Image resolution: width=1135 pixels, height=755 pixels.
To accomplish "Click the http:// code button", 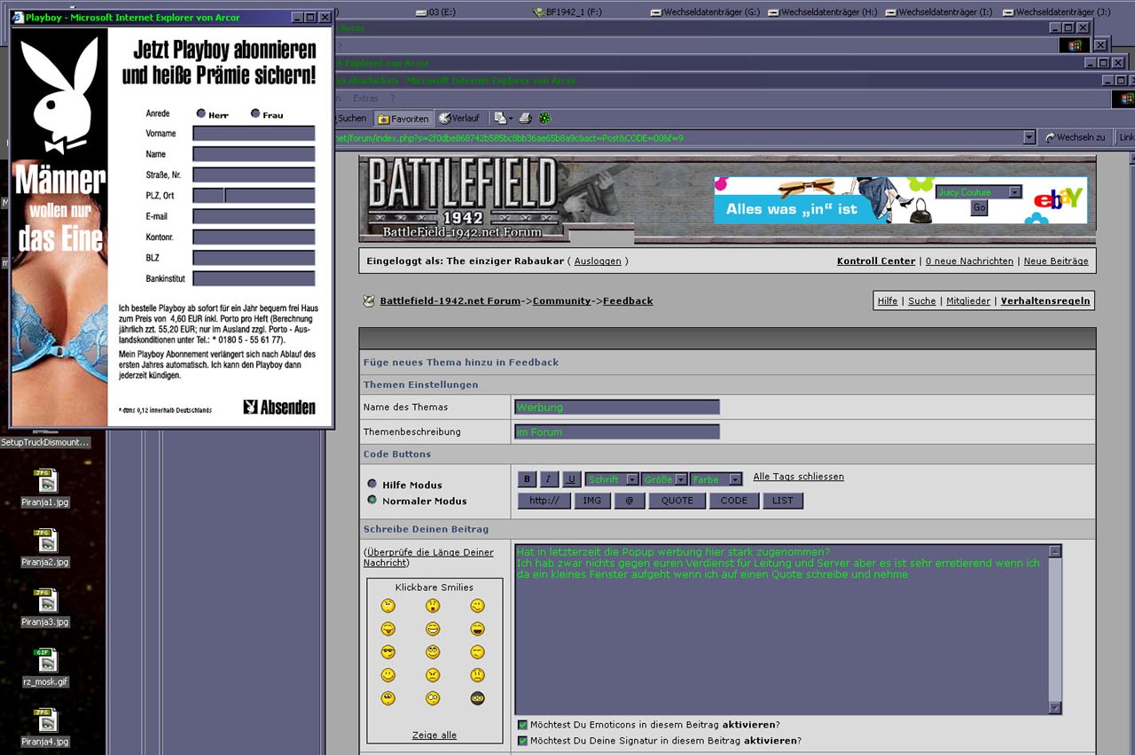I will [544, 501].
